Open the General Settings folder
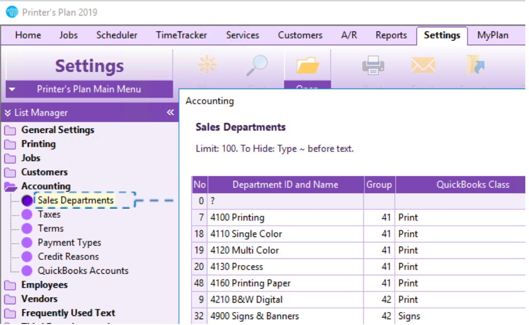 point(10,130)
